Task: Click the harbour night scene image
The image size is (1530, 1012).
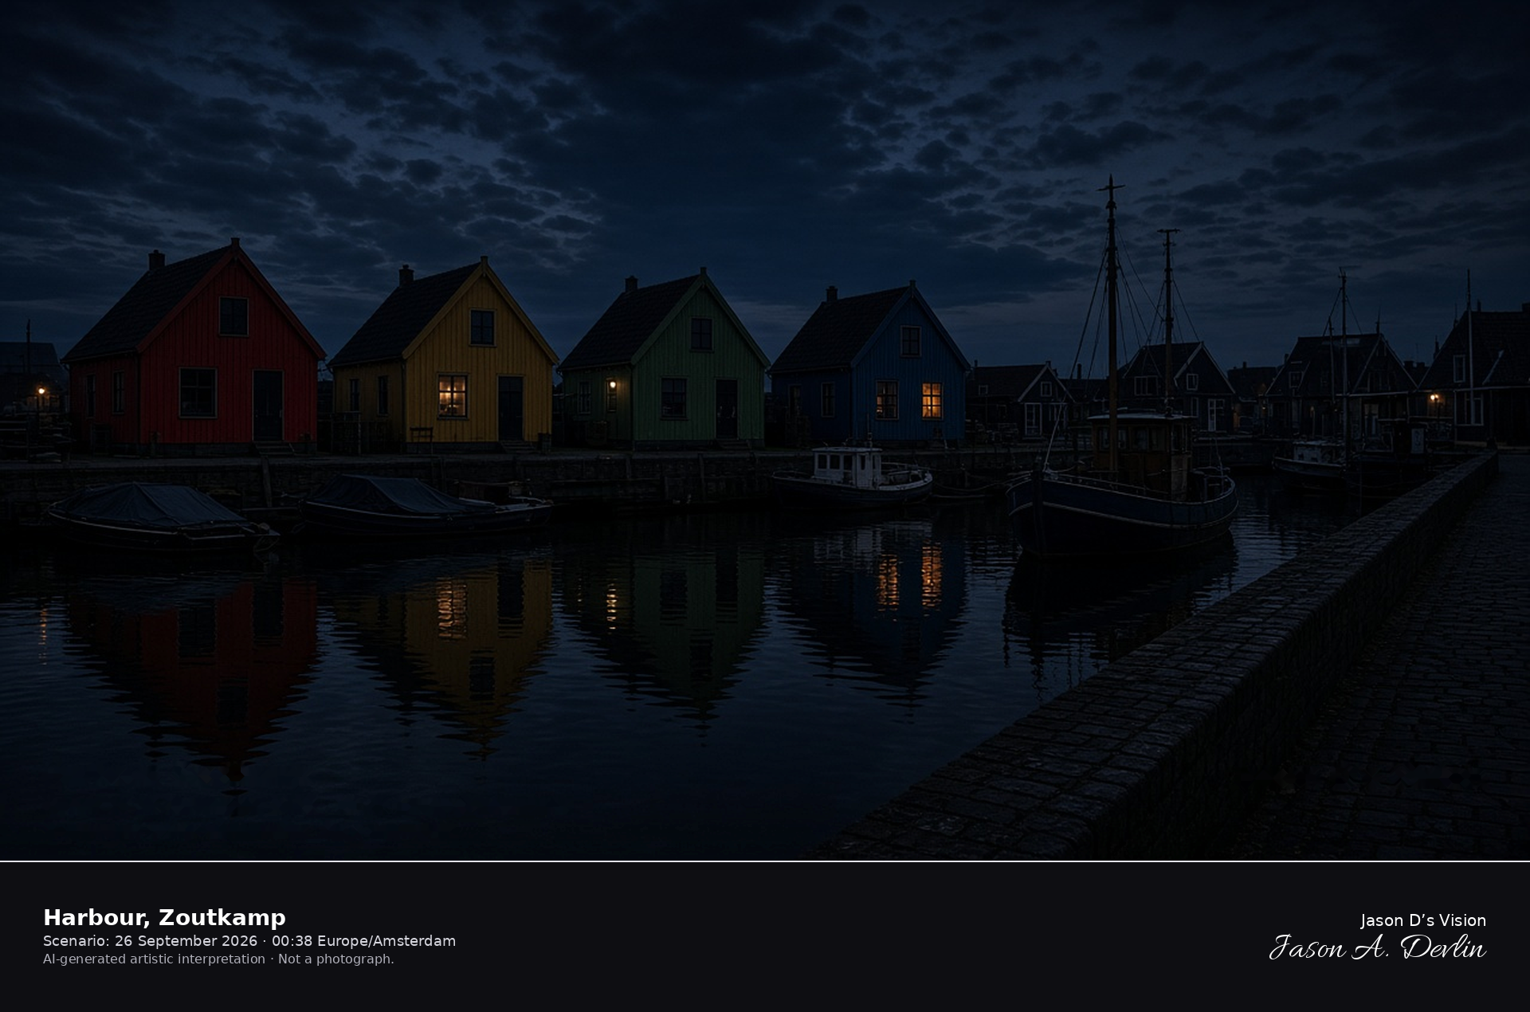Action: tap(765, 430)
